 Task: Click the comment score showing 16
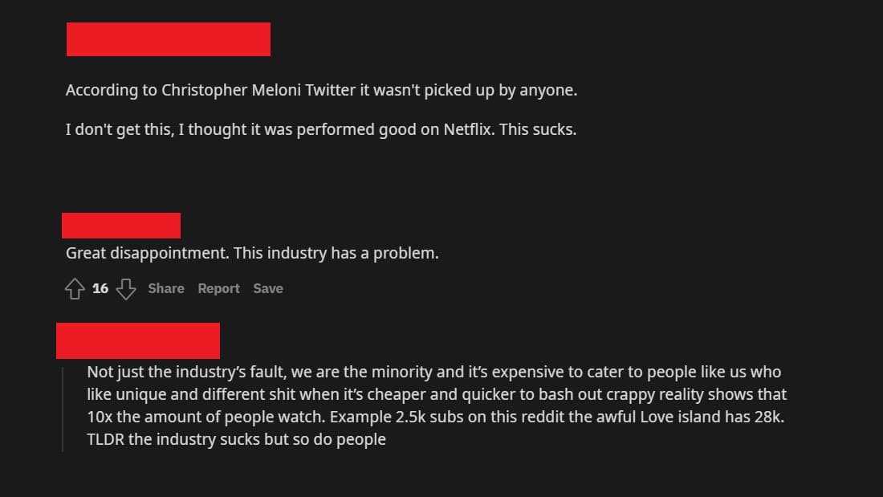[x=100, y=289]
